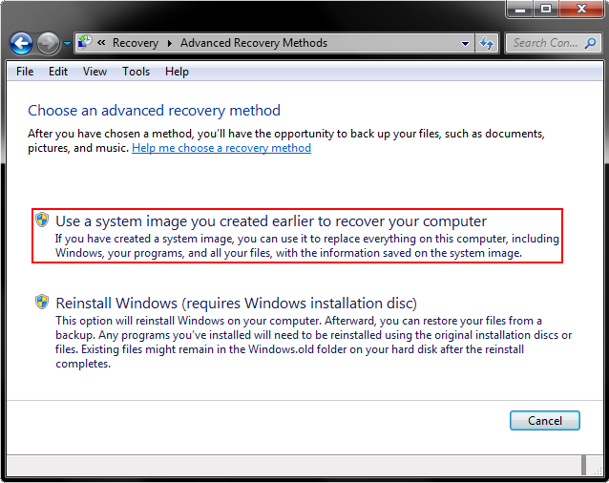The height and width of the screenshot is (483, 609).
Task: Open the Edit menu
Action: [x=58, y=72]
